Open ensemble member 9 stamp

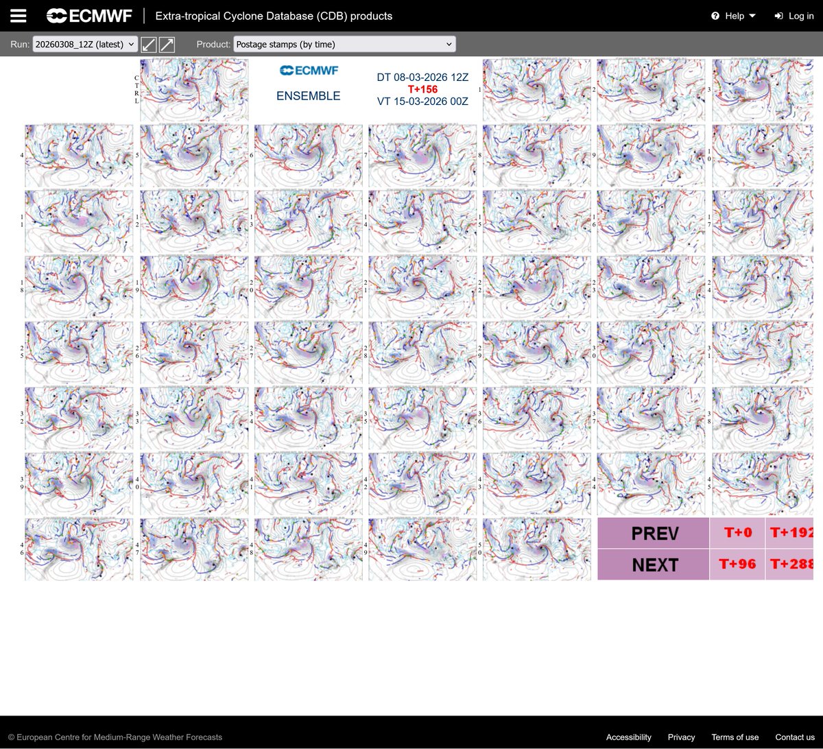click(652, 156)
